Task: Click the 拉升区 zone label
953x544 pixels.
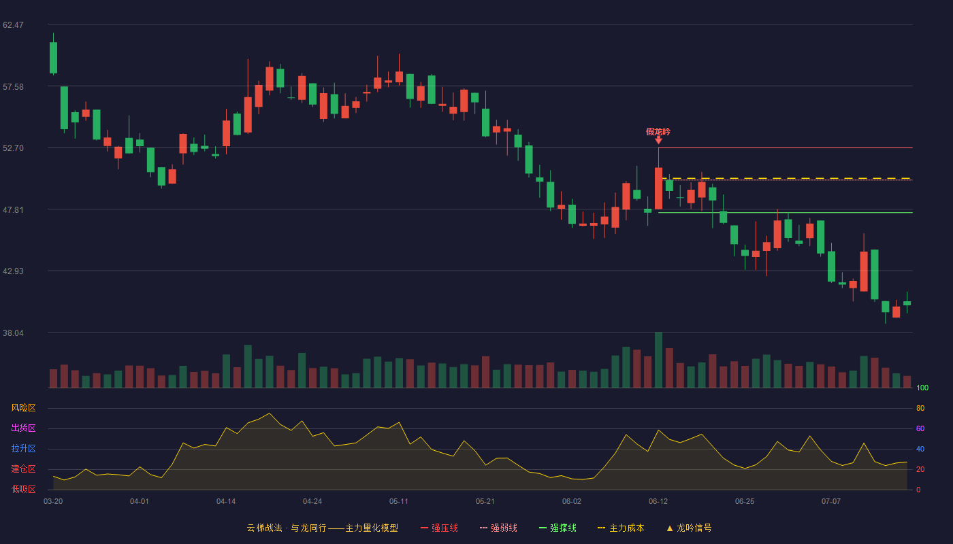Action: tap(23, 449)
